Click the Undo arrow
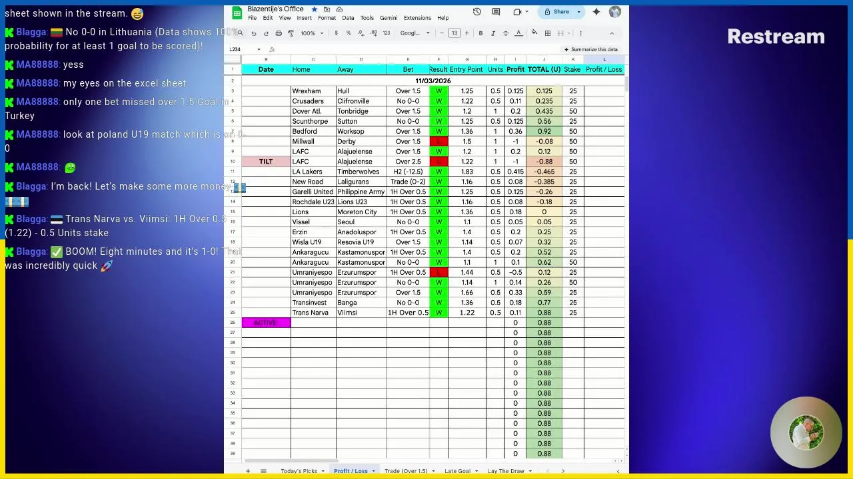Image resolution: width=853 pixels, height=479 pixels. [x=253, y=33]
